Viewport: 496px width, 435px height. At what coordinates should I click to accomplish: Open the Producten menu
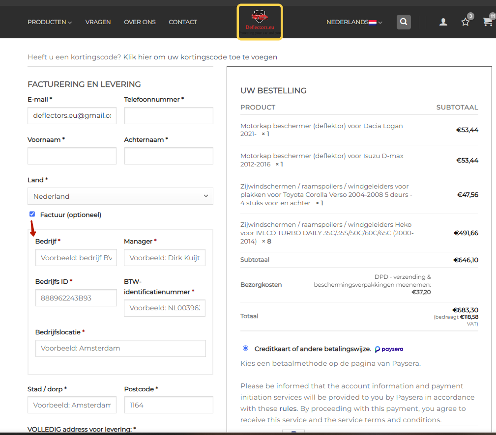point(50,22)
